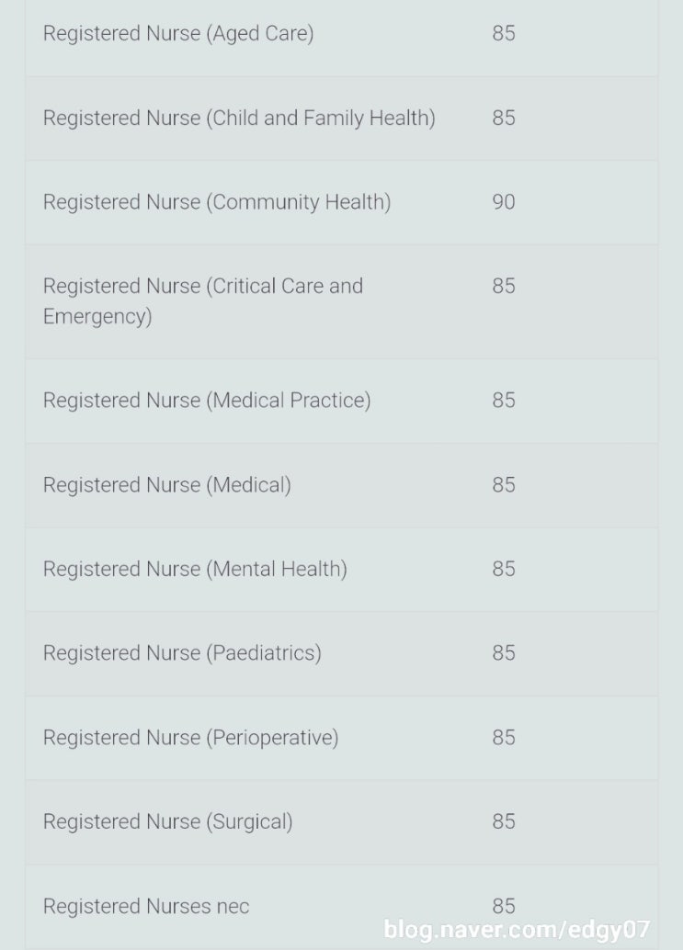
Task: Click Registered Nurse (Medical Practice) entry
Action: tap(207, 401)
